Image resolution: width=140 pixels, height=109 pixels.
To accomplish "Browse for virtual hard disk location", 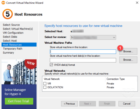I will (128, 60).
